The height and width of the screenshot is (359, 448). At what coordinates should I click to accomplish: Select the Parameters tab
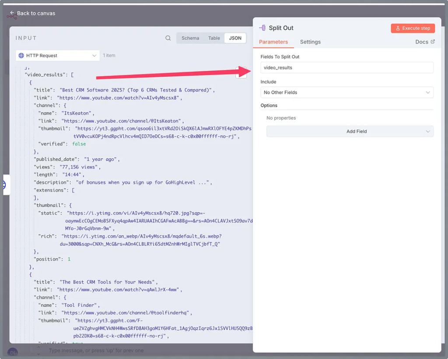click(273, 42)
